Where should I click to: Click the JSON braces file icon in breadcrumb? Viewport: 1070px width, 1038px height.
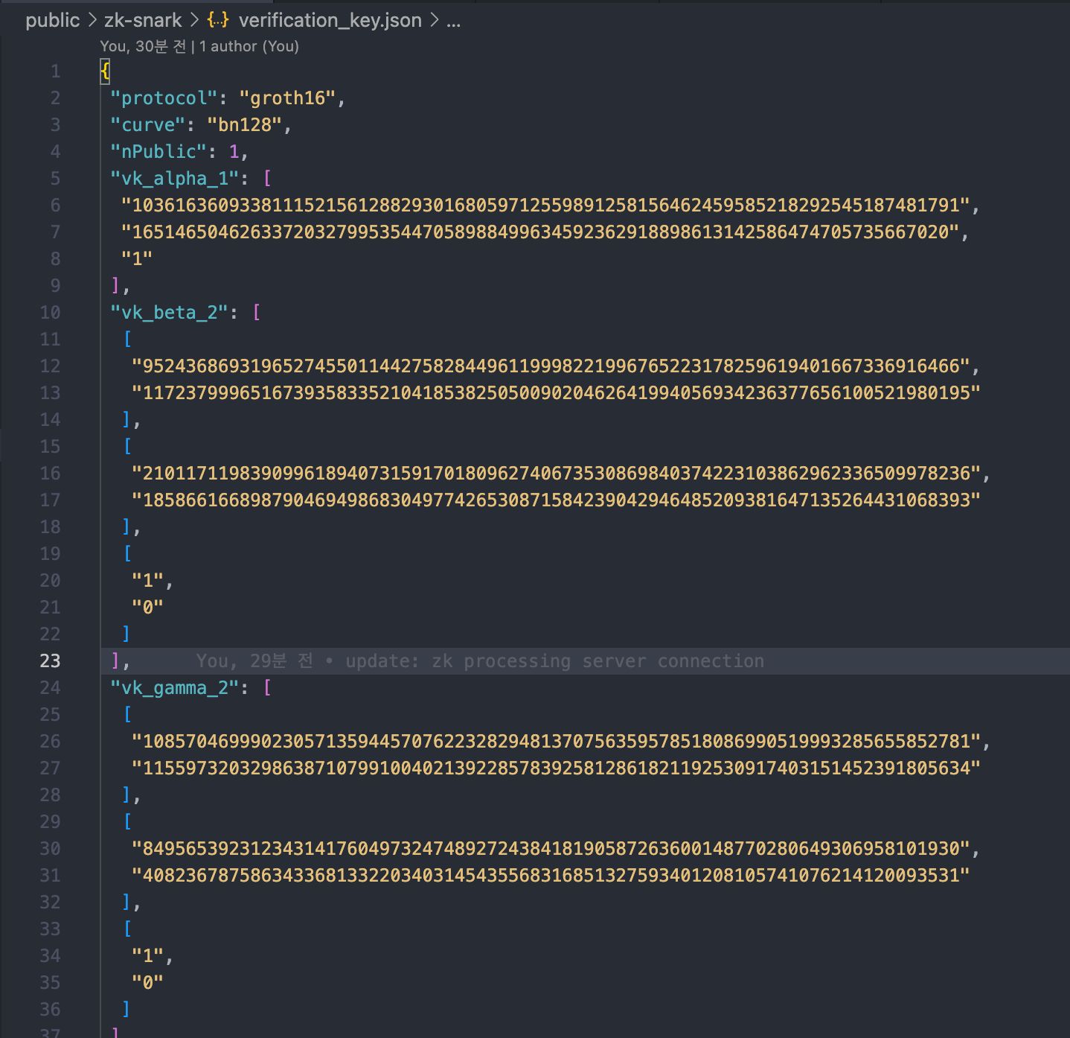click(x=218, y=20)
